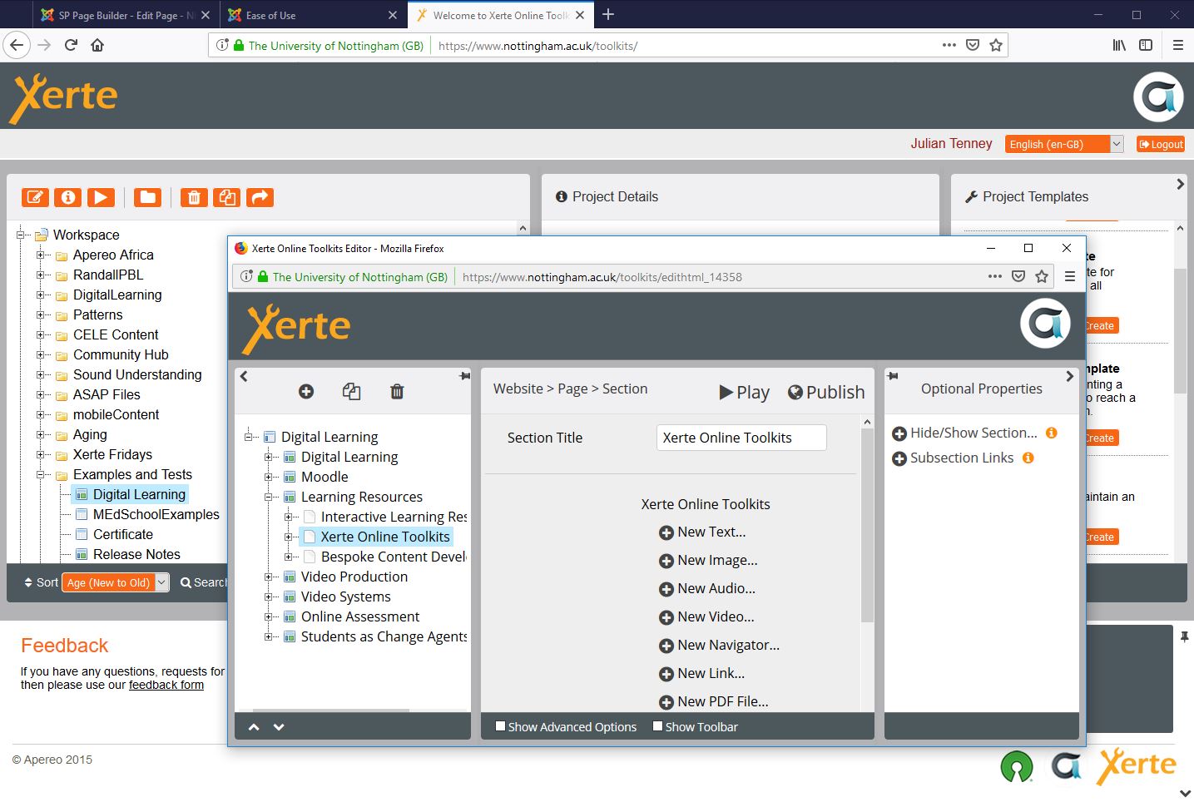
Task: Add New PDF File to the section
Action: pyautogui.click(x=713, y=701)
